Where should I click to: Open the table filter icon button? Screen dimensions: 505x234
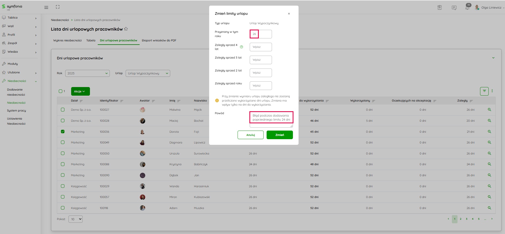tap(484, 91)
